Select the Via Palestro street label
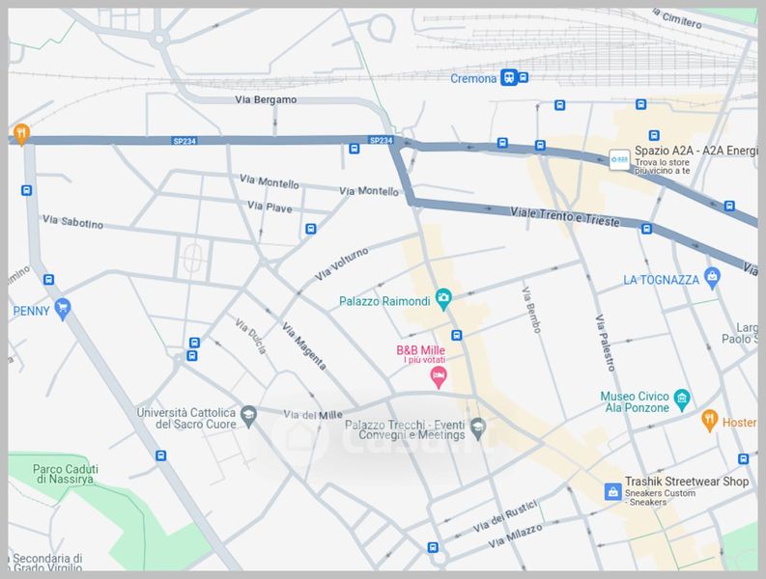The height and width of the screenshot is (579, 766). click(x=605, y=344)
